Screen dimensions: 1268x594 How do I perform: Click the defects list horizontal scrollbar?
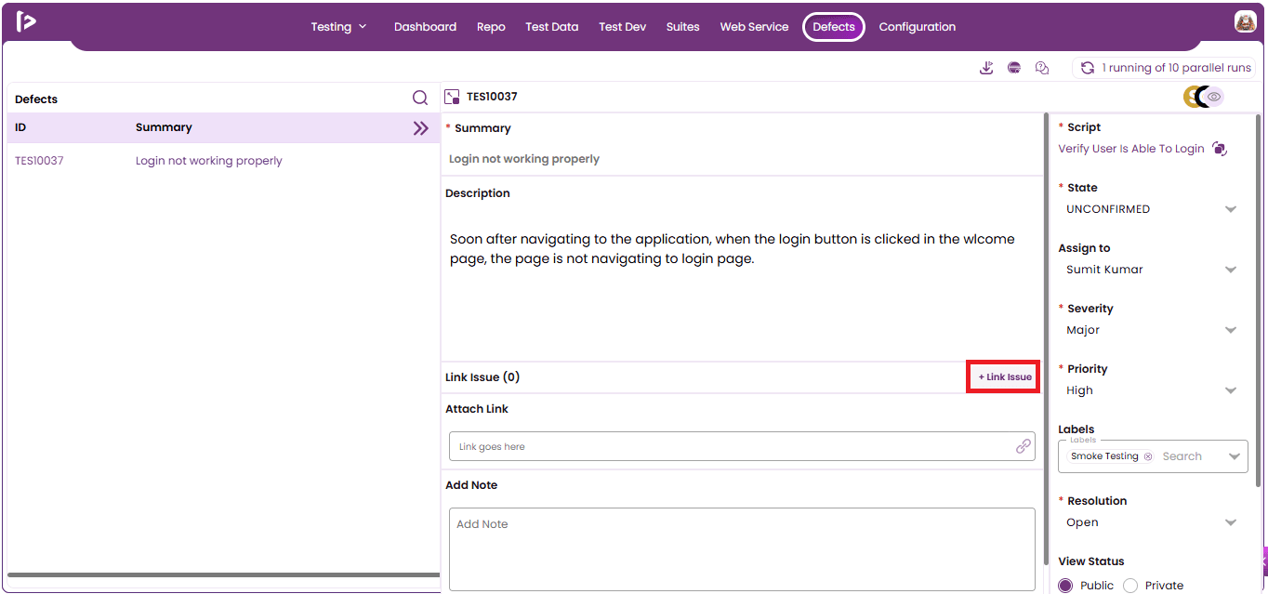pyautogui.click(x=223, y=574)
